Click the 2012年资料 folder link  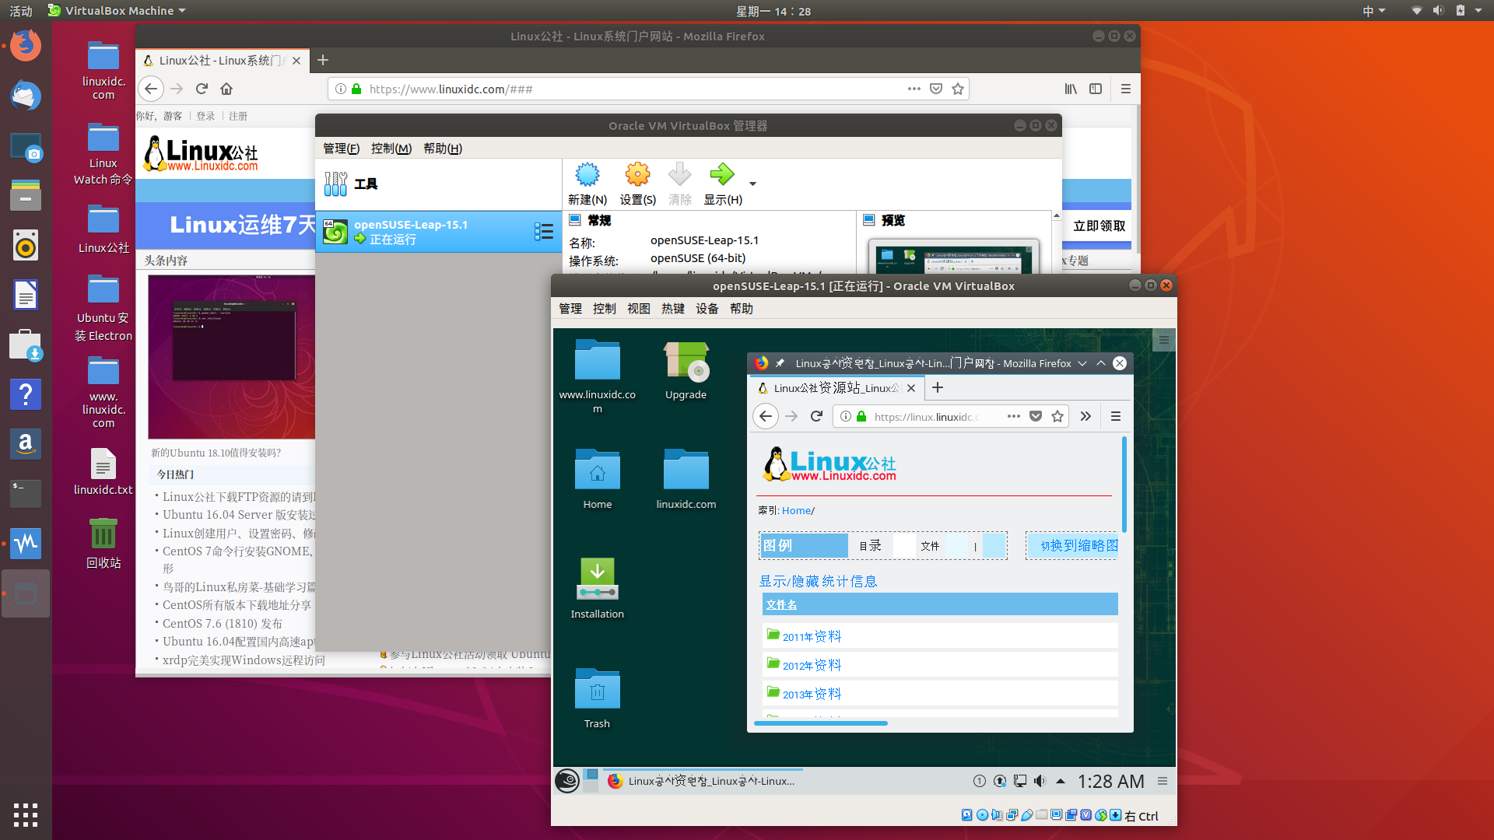point(812,665)
